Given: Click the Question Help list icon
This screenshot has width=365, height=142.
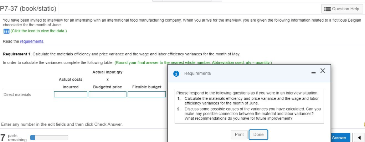Looking at the screenshot, I should [x=327, y=9].
